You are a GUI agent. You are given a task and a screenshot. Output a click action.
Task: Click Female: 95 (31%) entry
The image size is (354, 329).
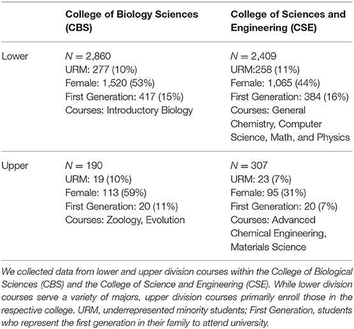click(x=268, y=193)
